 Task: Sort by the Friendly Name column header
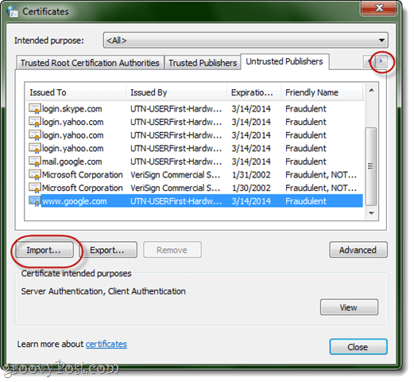[322, 92]
